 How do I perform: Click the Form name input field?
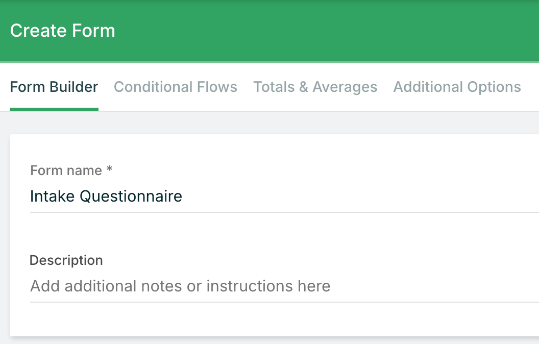[284, 196]
